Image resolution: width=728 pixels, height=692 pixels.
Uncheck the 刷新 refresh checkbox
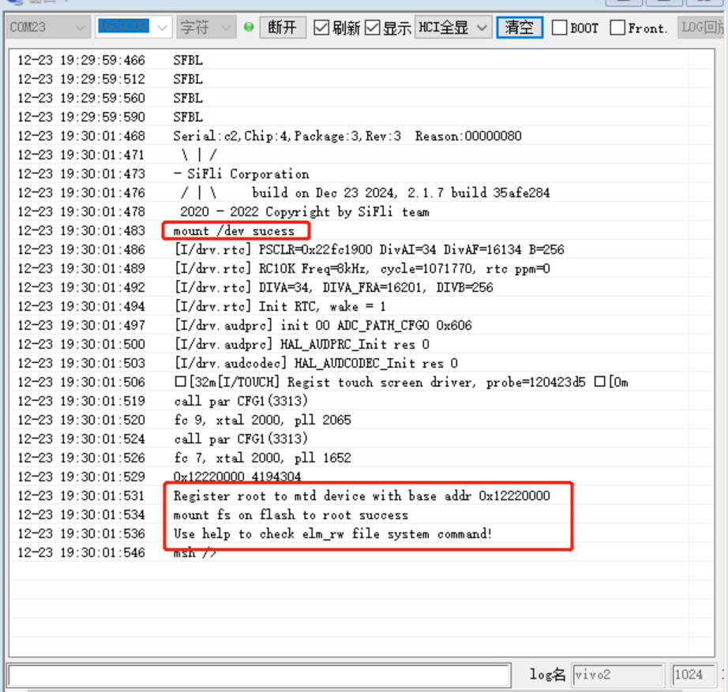point(321,28)
